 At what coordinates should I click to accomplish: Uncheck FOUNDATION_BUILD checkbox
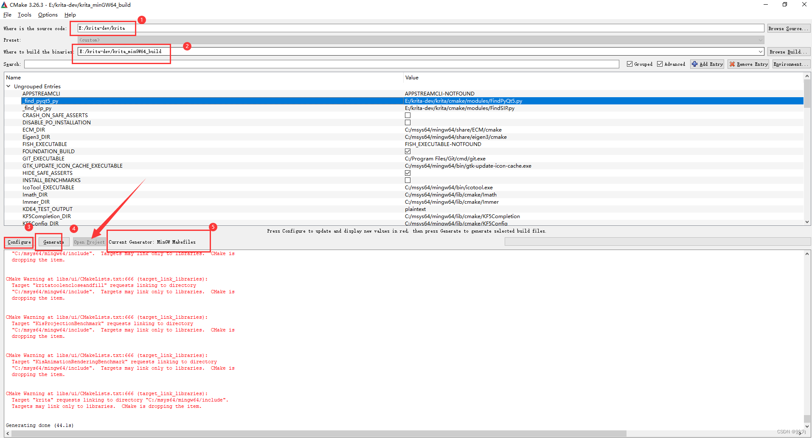407,152
